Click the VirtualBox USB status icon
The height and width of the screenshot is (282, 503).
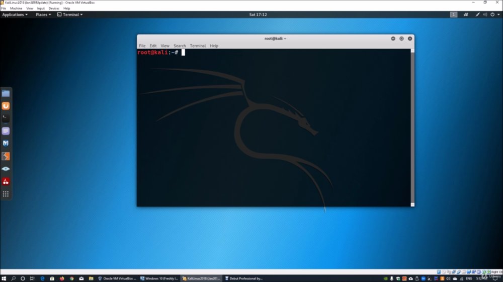click(x=459, y=272)
